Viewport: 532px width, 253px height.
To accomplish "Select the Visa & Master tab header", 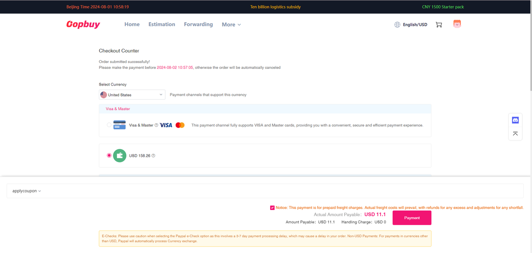I will click(x=118, y=109).
